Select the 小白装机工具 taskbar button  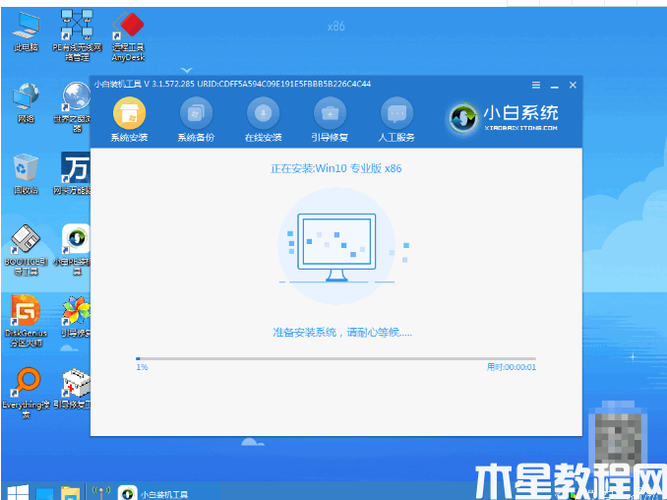(153, 493)
